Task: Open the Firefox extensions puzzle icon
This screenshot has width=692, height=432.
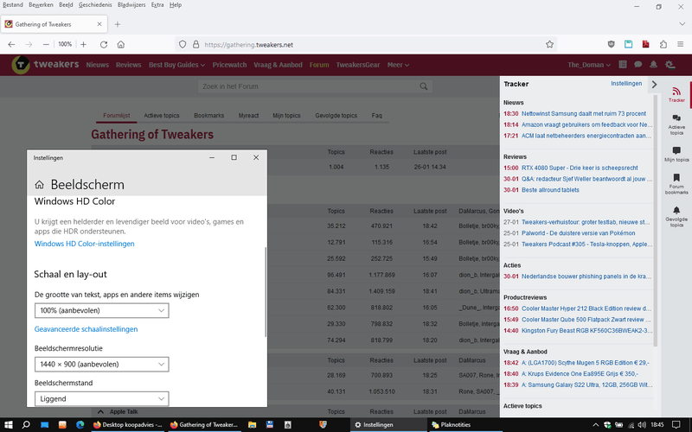Action: click(x=663, y=45)
